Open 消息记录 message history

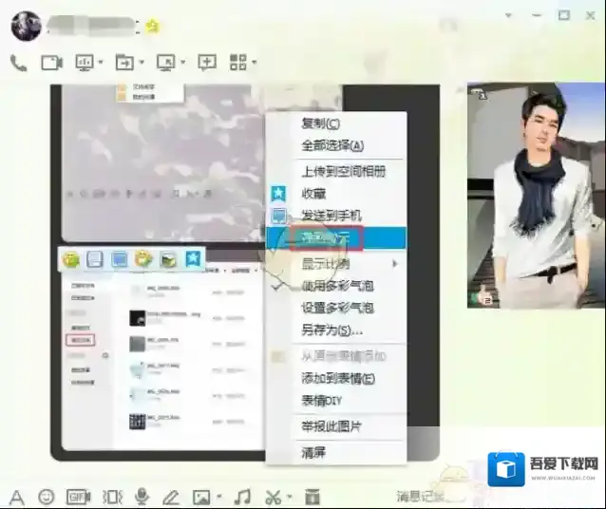click(x=419, y=496)
